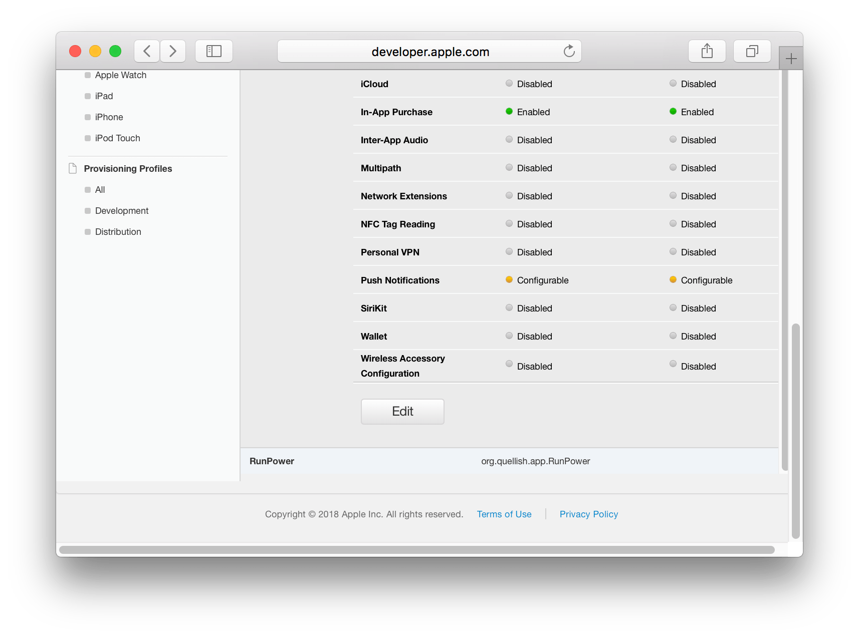Reload the page using the refresh icon

click(569, 51)
